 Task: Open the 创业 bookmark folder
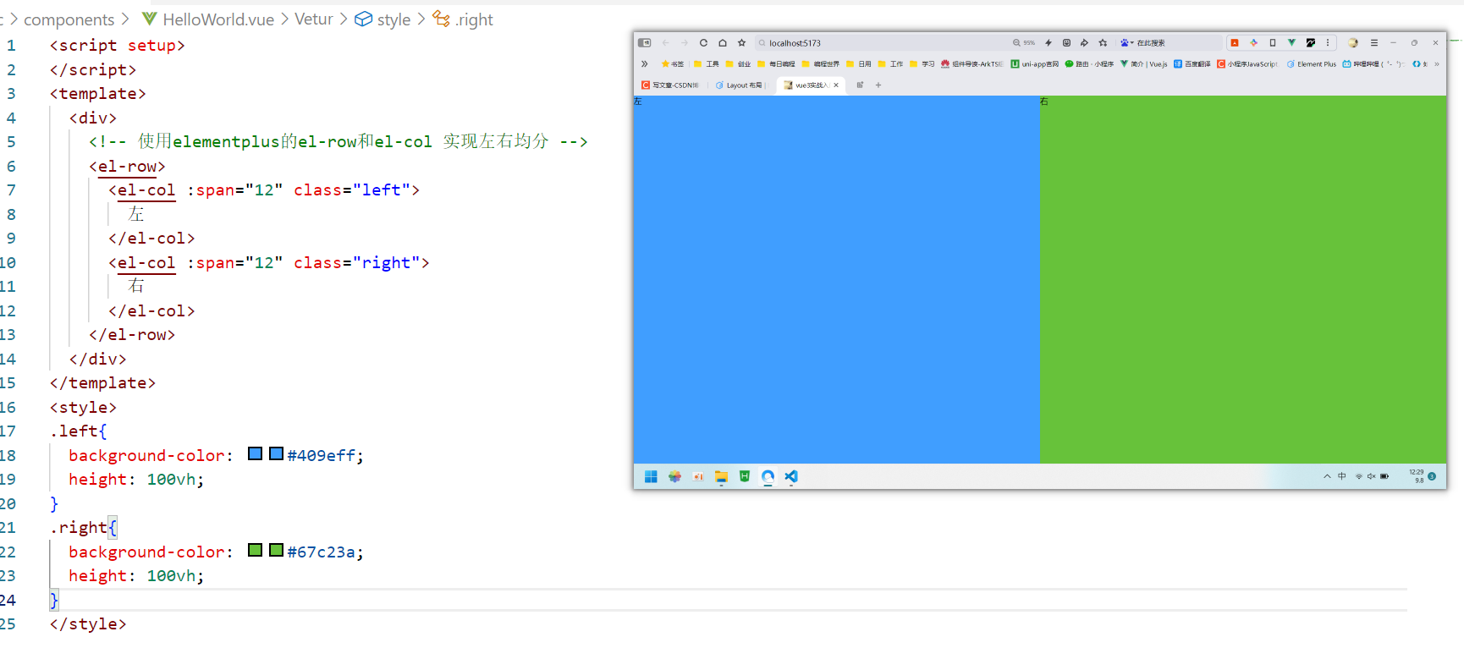click(x=738, y=63)
